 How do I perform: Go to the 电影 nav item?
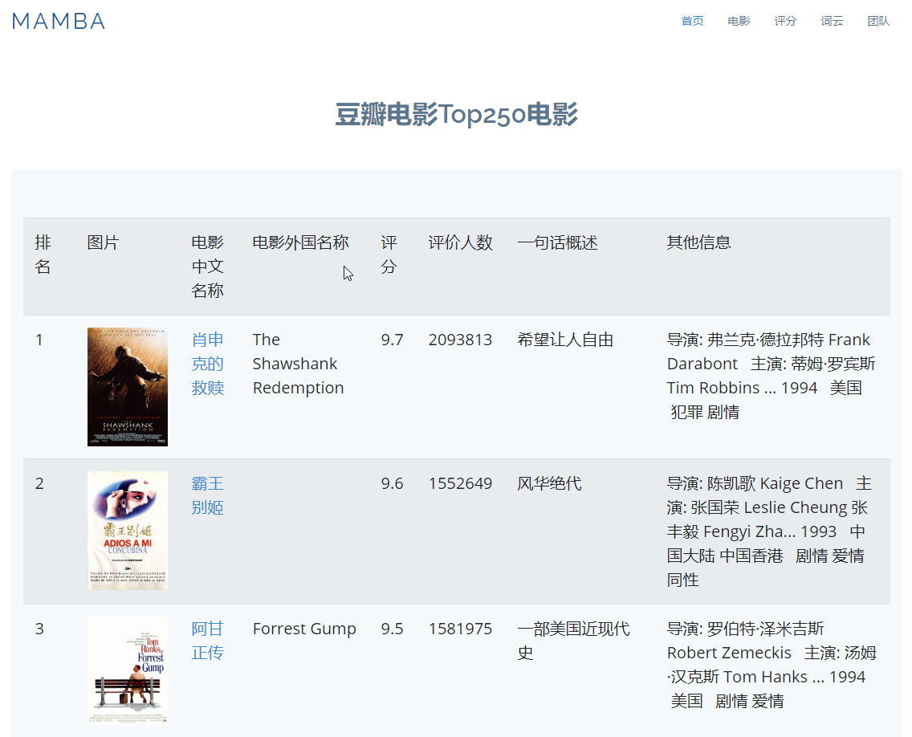click(x=739, y=21)
